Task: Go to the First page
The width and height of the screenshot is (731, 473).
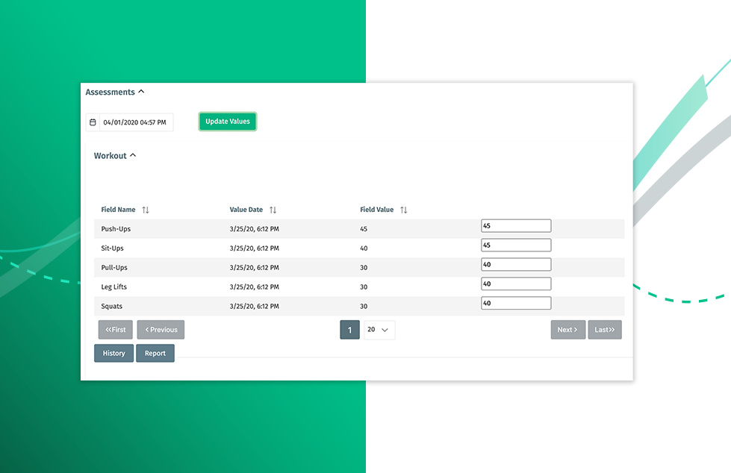Action: click(x=115, y=330)
